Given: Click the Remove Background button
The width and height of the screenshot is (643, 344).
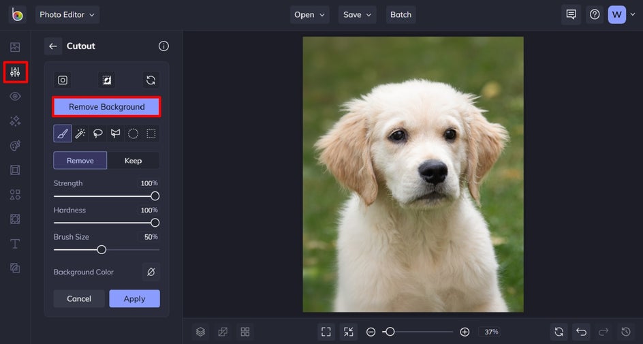Looking at the screenshot, I should coord(107,107).
